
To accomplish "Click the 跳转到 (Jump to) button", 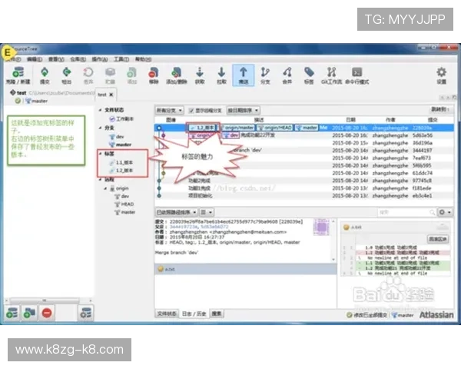I will [439, 110].
